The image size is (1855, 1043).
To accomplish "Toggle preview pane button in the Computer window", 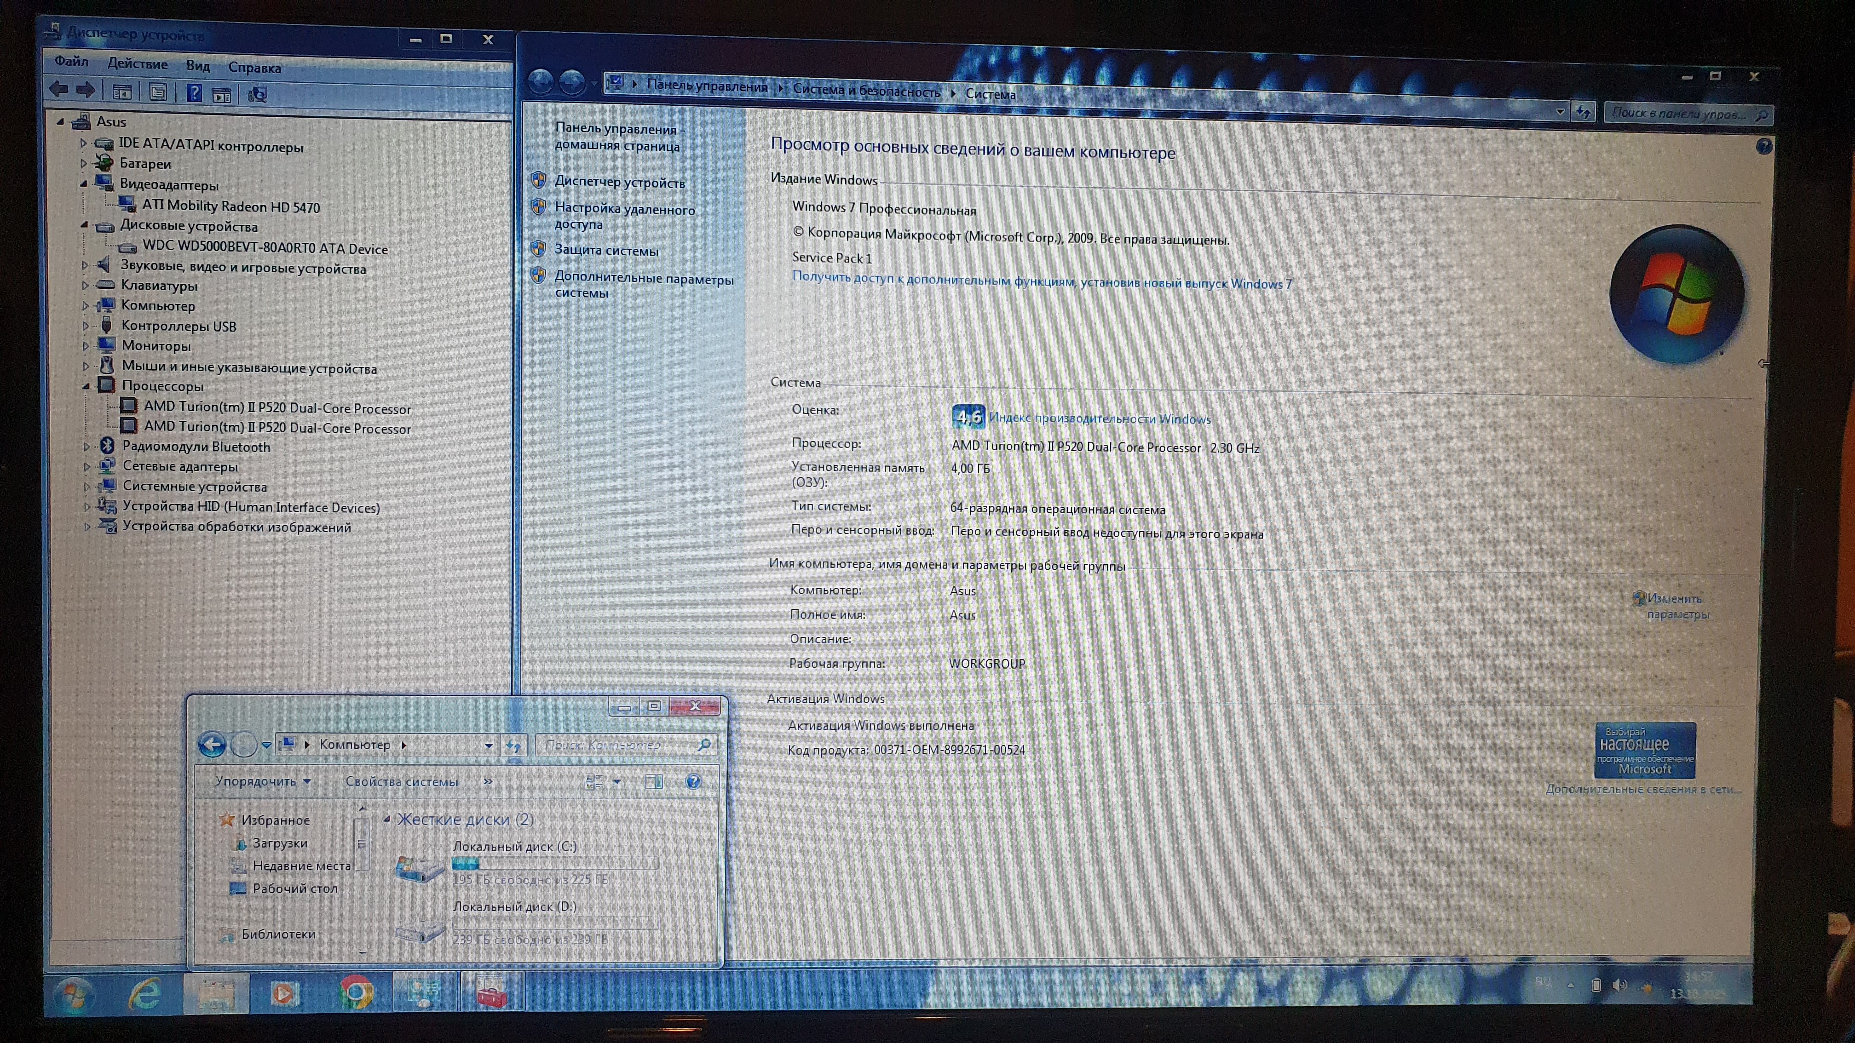I will (x=654, y=782).
